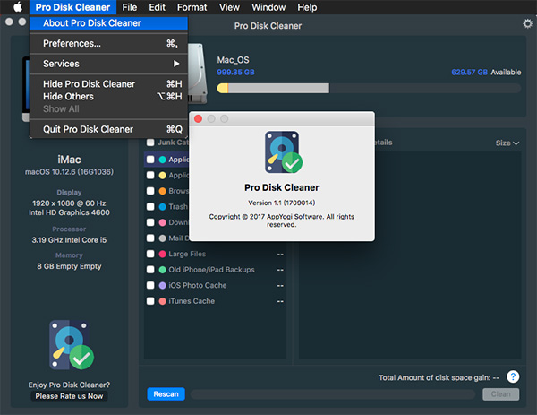537x415 pixels.
Task: Expand the Services submenu arrow
Action: 176,64
